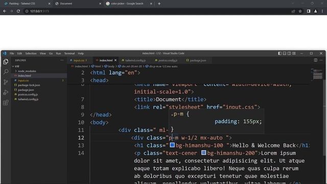
Task: Click the bg-himanshu-200 color swatch
Action: 204,152
